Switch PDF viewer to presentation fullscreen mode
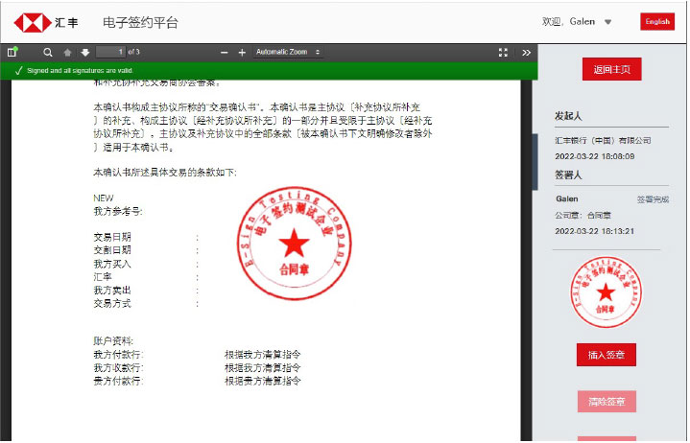690x443 pixels. point(503,52)
